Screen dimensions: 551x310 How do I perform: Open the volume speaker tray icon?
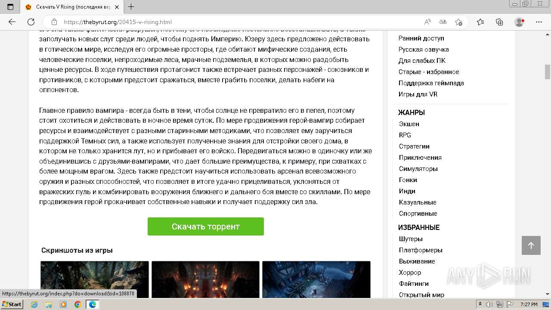(490, 304)
